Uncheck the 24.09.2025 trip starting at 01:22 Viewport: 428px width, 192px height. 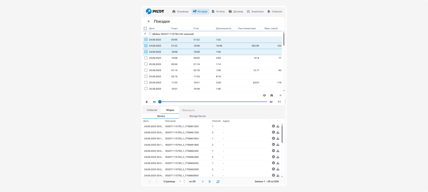click(146, 46)
